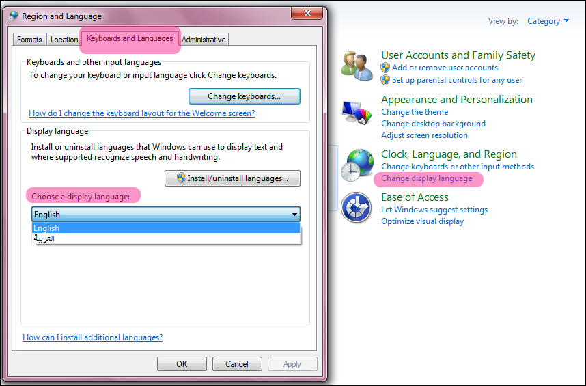
Task: Click Let Windows suggest settings link
Action: point(434,210)
